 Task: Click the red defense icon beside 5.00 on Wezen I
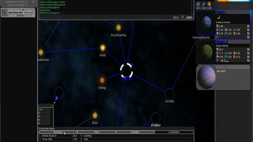pos(234,34)
